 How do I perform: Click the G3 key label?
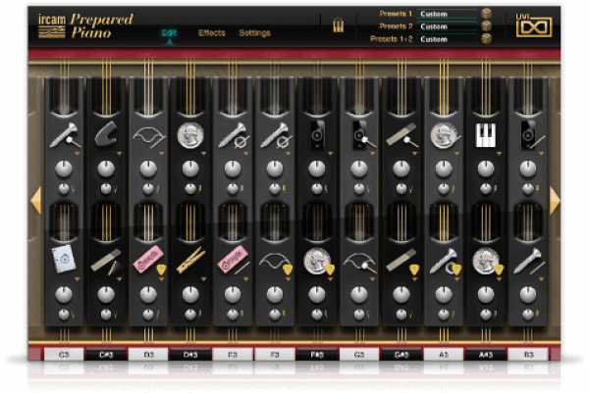pos(359,355)
